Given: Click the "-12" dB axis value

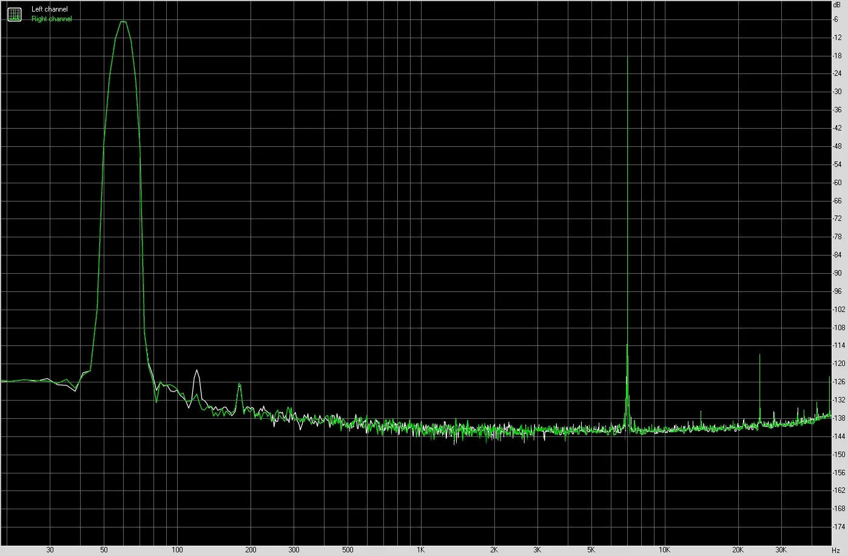Looking at the screenshot, I should (837, 38).
